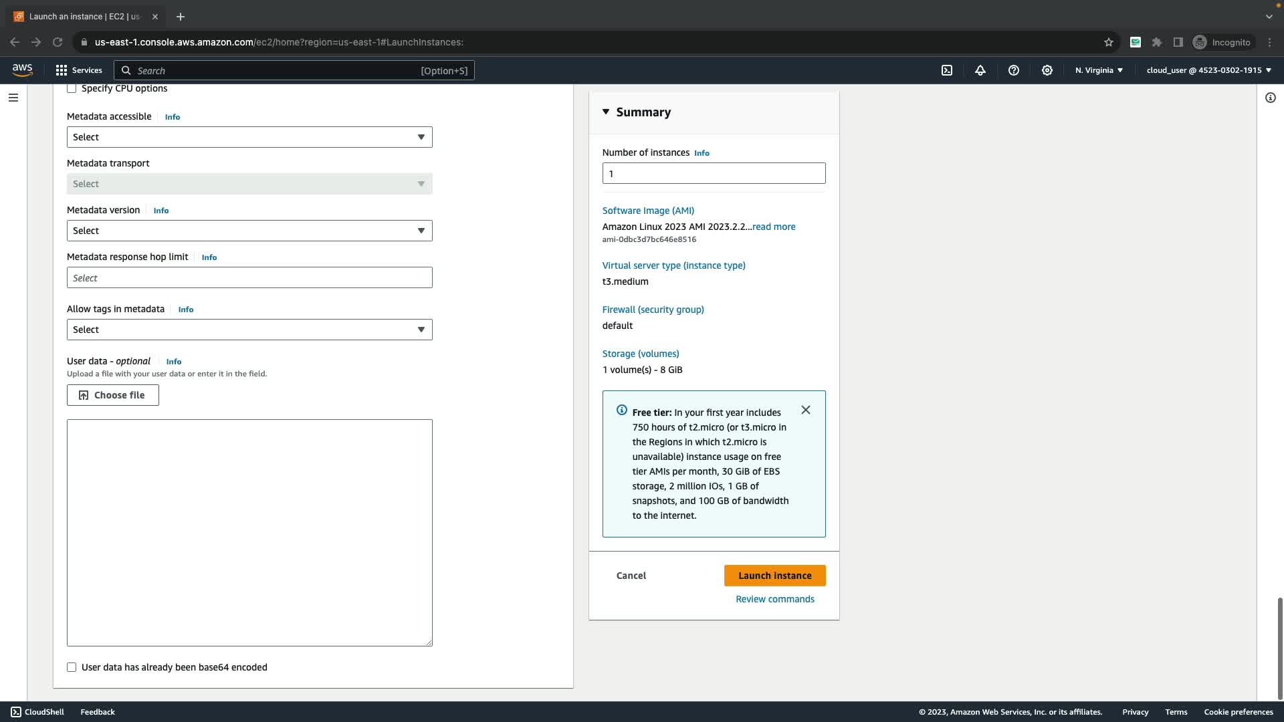
Task: Open the N. Virginia region menu
Action: (x=1099, y=70)
